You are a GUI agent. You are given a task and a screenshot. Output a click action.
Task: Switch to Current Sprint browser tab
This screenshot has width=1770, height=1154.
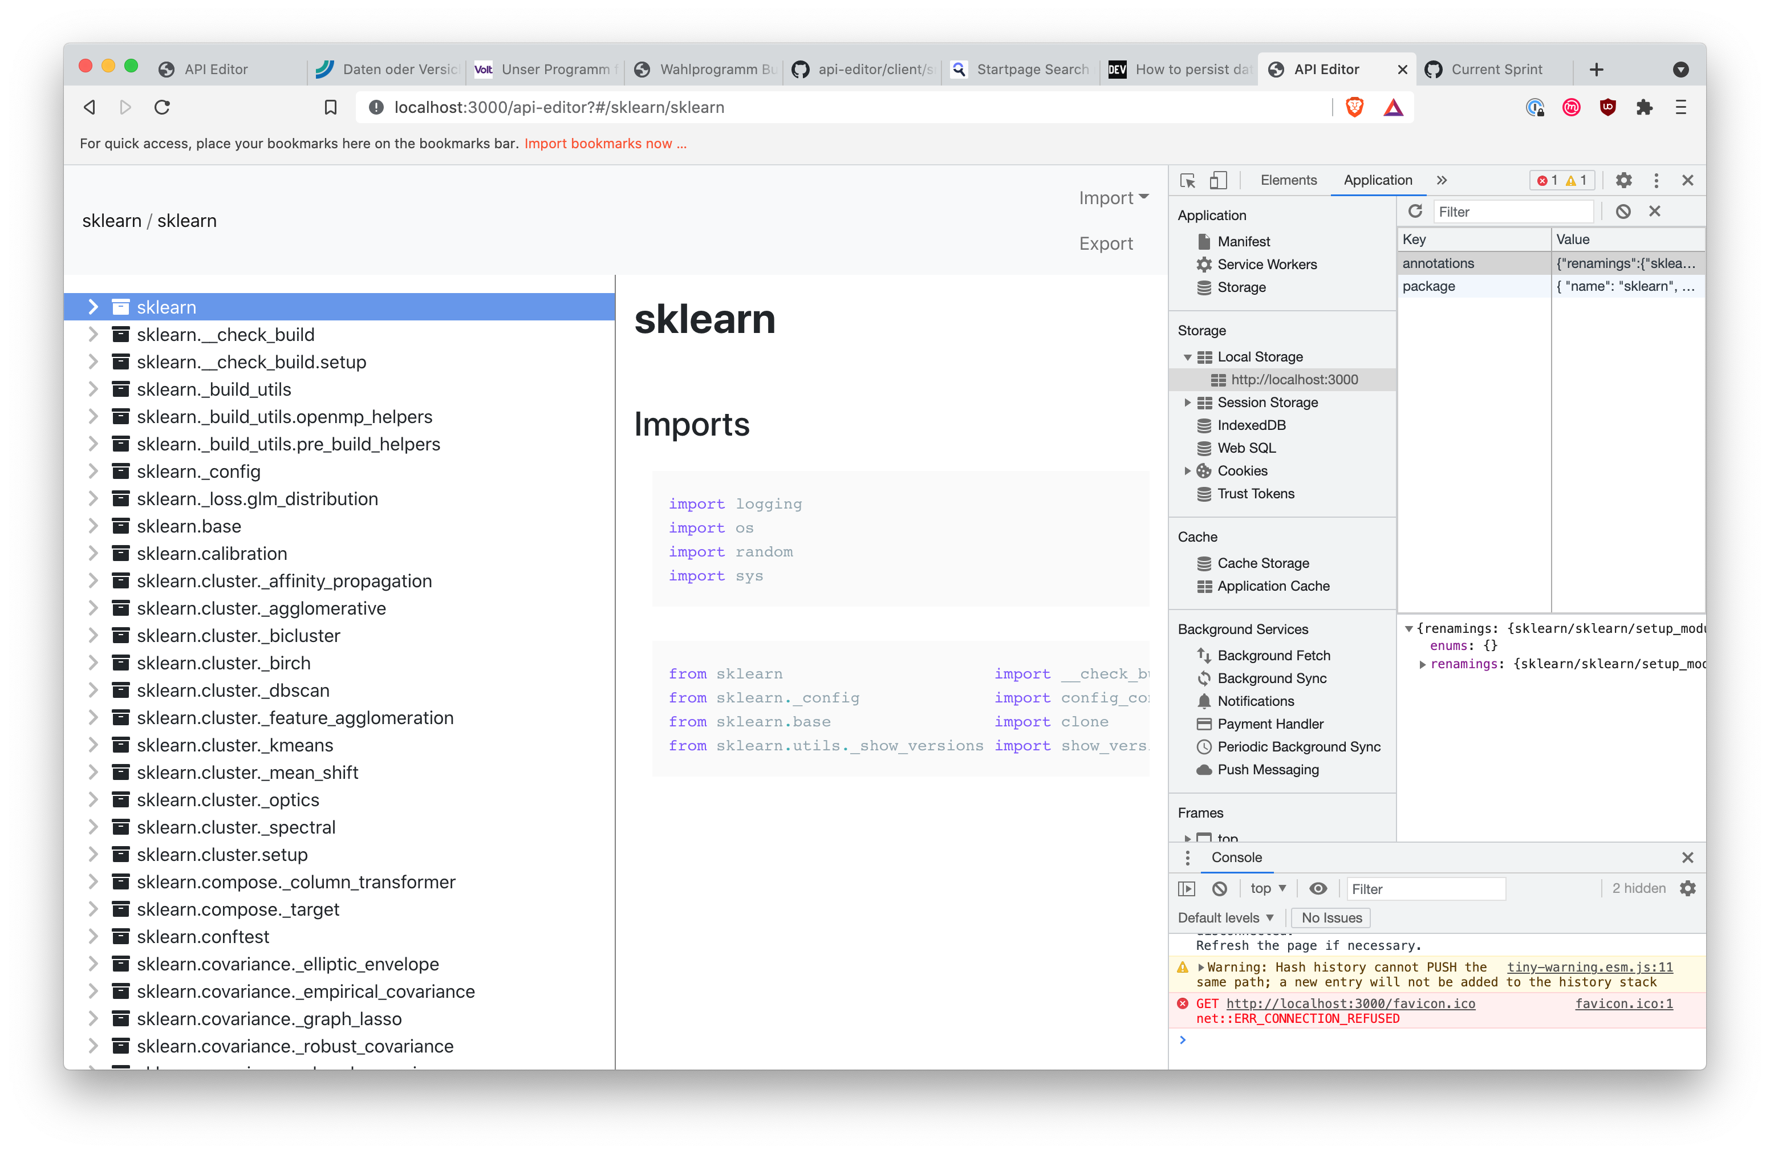click(1496, 69)
